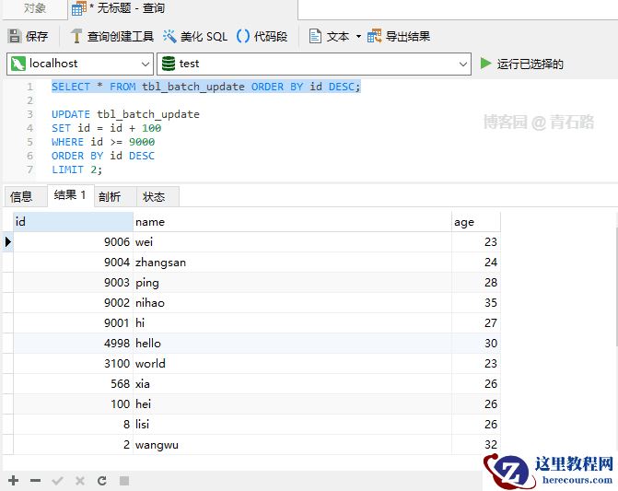Image resolution: width=618 pixels, height=491 pixels.
Task: Run the selected query (运行已选择的)
Action: click(521, 64)
